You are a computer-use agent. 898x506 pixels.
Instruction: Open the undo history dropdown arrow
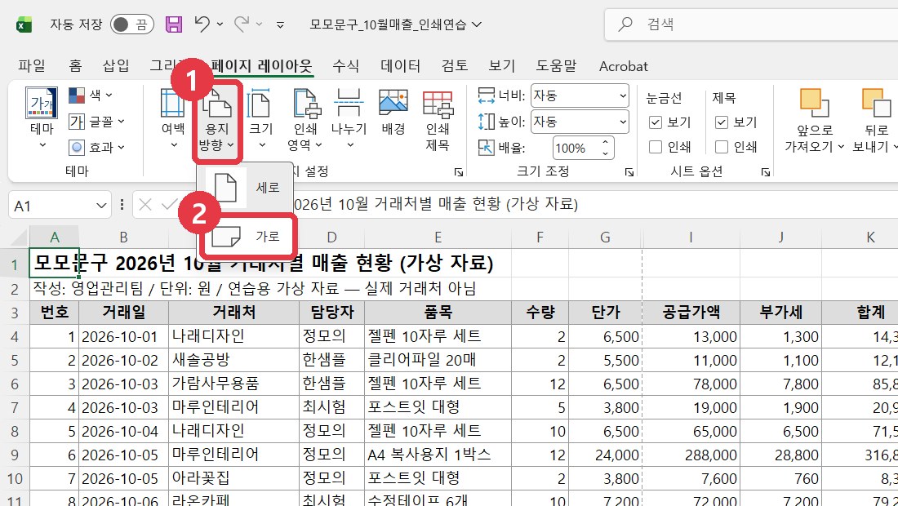(220, 24)
